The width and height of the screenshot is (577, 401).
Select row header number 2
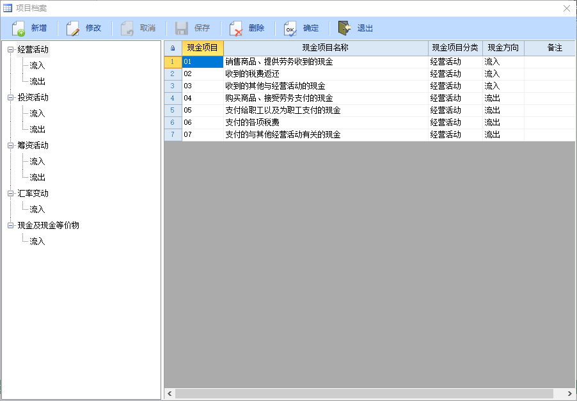point(173,74)
